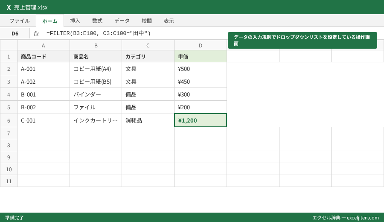Click the 準備完了 status bar text
The image size is (384, 222).
tap(15, 218)
